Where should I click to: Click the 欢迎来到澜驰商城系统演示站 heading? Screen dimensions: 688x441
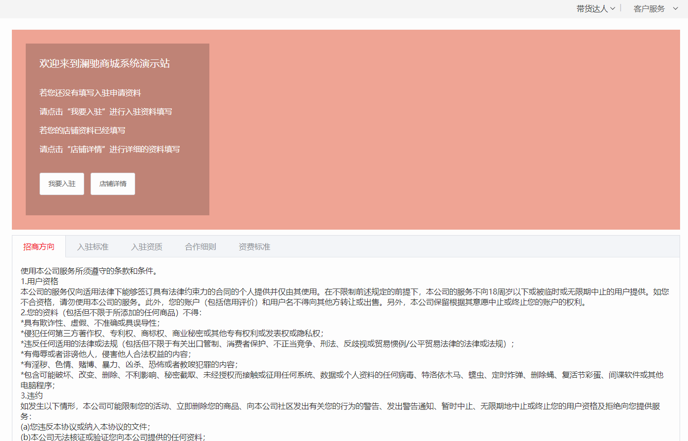(x=104, y=63)
